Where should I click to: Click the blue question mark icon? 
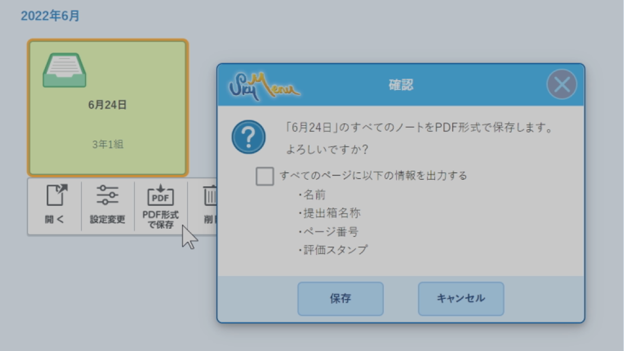(x=249, y=137)
